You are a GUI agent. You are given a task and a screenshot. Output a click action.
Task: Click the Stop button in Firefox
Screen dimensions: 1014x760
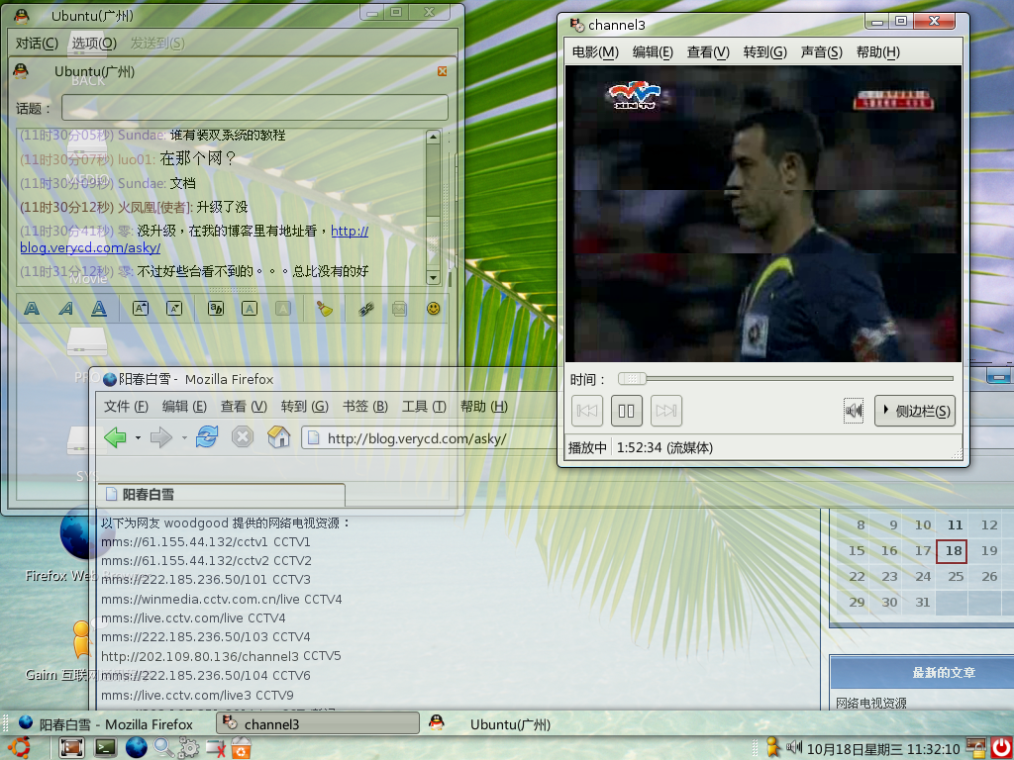pyautogui.click(x=243, y=437)
